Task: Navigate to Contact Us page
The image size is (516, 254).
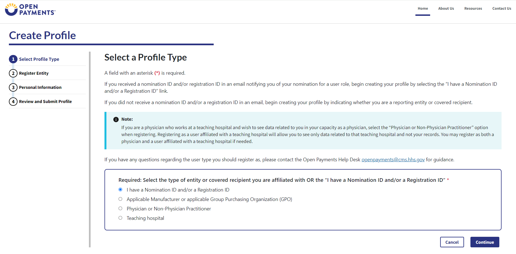Action: pos(502,9)
